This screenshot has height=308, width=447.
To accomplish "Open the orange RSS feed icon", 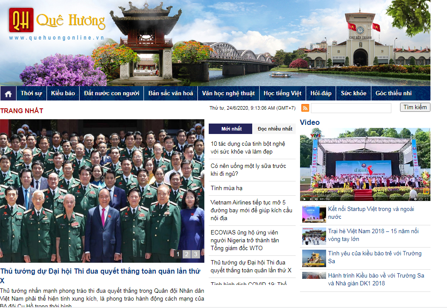I will [305, 108].
